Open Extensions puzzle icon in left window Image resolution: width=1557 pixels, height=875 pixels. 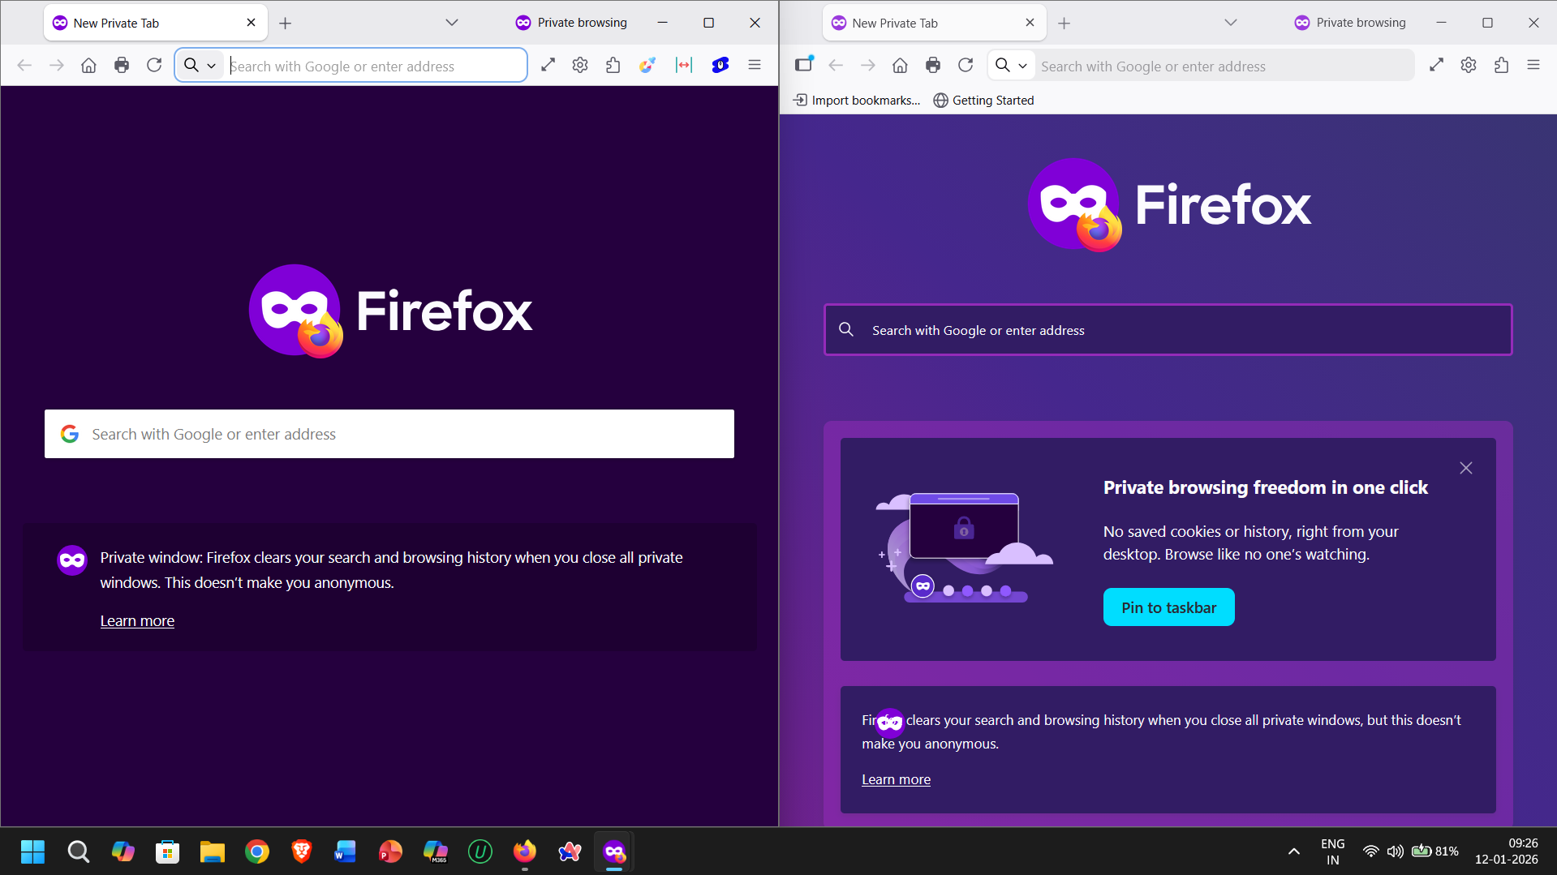click(613, 66)
